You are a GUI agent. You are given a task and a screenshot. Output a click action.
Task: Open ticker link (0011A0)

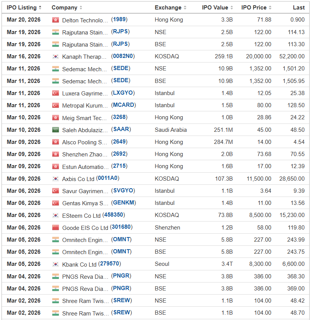(107, 178)
